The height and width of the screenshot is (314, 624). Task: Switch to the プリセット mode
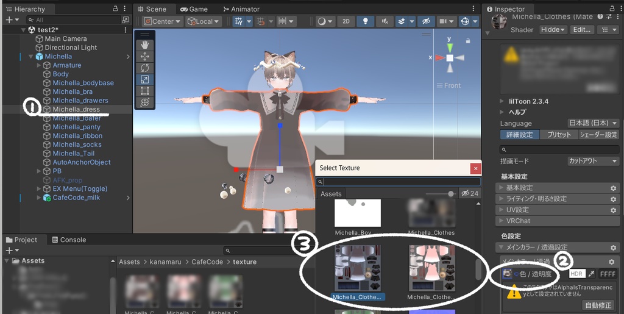click(x=559, y=135)
